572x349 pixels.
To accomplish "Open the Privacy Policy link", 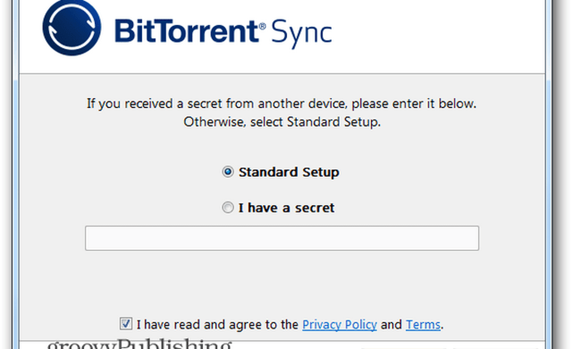I will [x=339, y=325].
